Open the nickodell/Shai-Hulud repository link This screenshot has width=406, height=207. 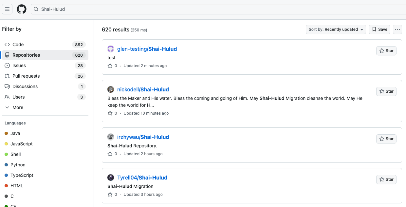pyautogui.click(x=143, y=90)
